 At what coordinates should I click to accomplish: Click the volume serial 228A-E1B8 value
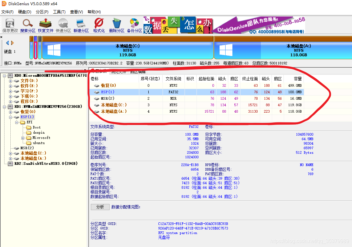click(x=190, y=165)
